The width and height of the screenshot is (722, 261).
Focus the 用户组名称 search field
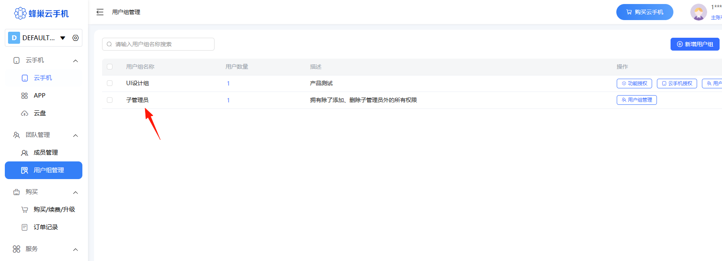pos(158,44)
